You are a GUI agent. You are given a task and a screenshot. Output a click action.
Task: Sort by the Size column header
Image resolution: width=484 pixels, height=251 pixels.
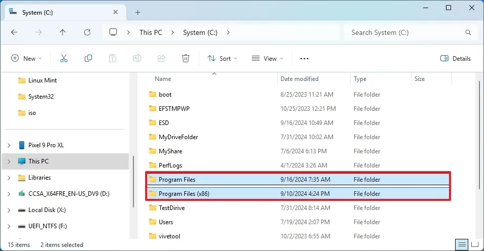click(x=420, y=79)
